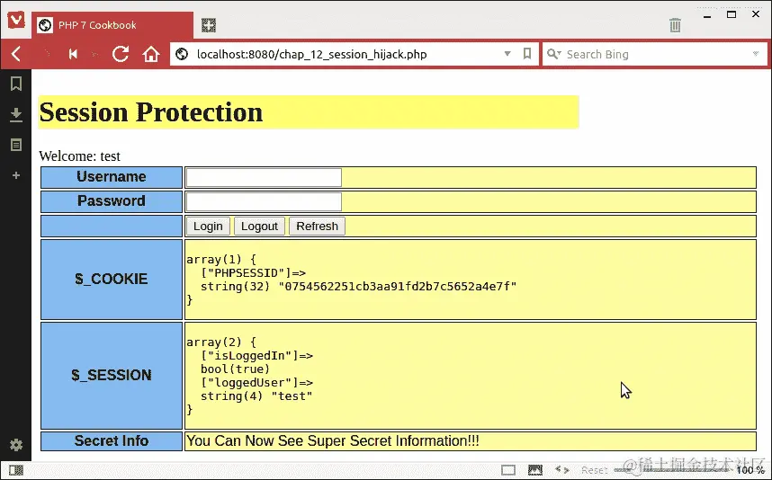Click the "You Can Now See Super Secret Information!!!" text

(x=333, y=441)
